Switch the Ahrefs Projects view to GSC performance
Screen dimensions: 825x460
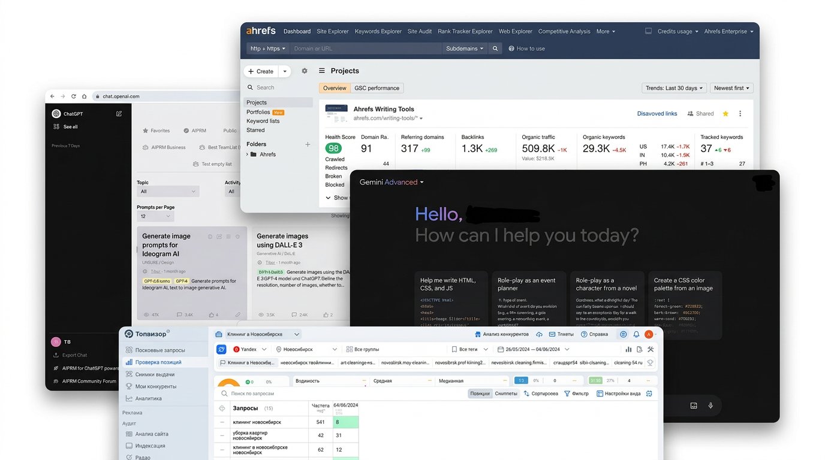pos(377,88)
